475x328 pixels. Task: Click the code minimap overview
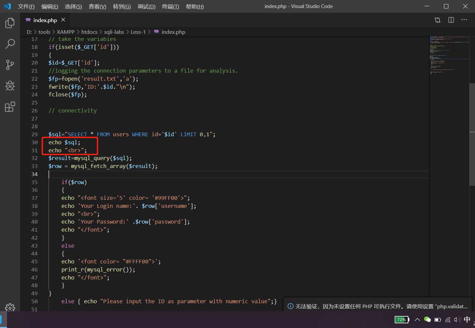(449, 55)
